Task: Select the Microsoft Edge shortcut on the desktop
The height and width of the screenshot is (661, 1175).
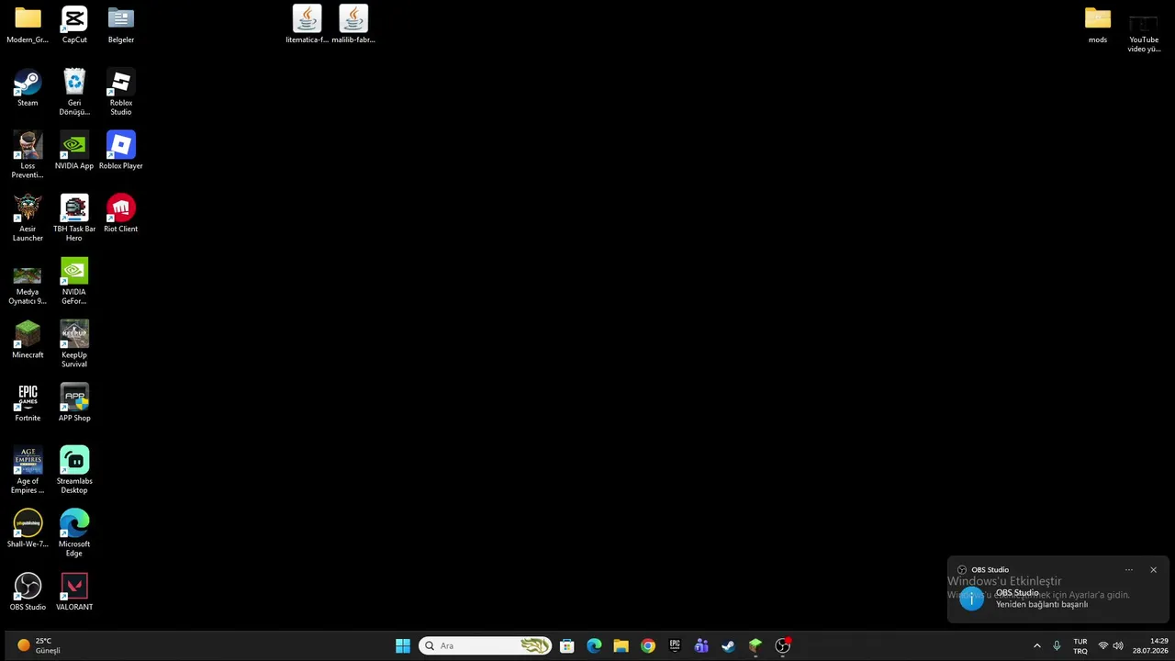Action: point(74,533)
